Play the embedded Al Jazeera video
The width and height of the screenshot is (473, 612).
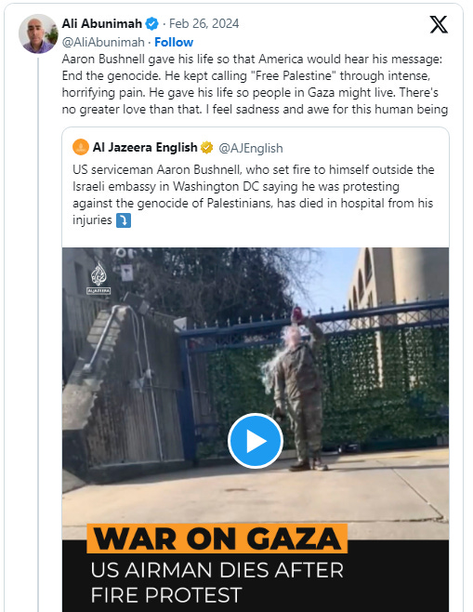tap(256, 441)
